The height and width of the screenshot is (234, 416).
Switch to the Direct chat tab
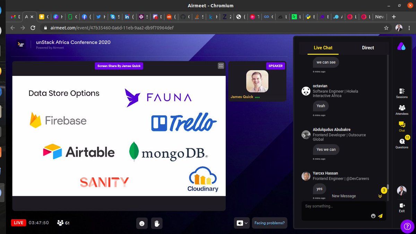368,48
